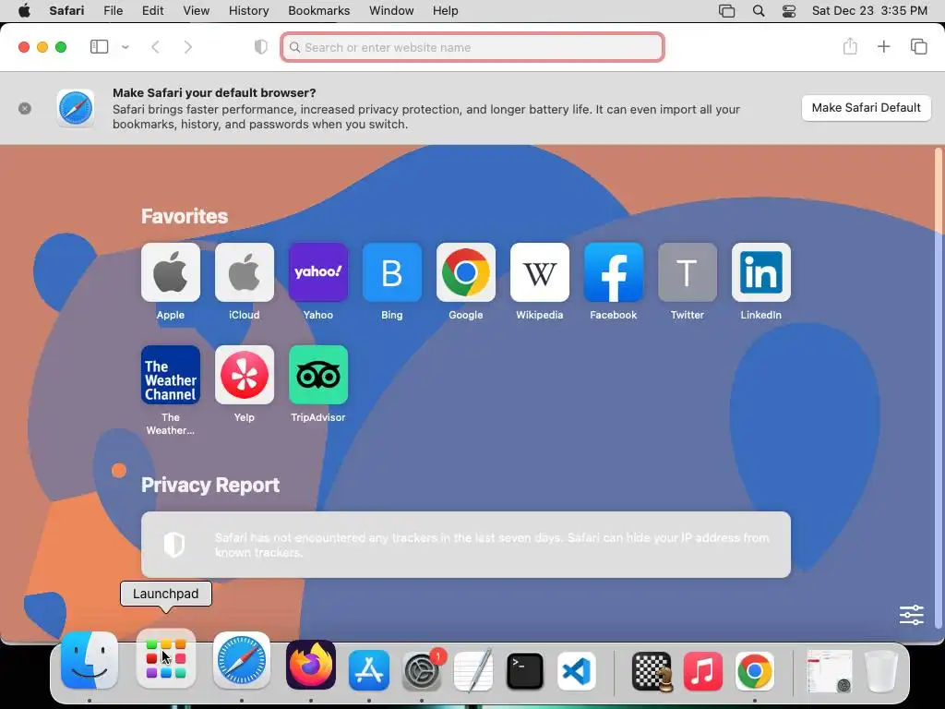Screen dimensions: 945x709
Task: Show the tab overview
Action: pos(918,47)
